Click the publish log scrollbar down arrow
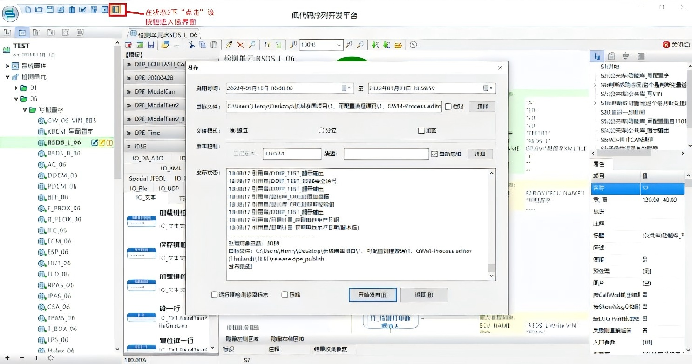The image size is (692, 364). pyautogui.click(x=492, y=276)
